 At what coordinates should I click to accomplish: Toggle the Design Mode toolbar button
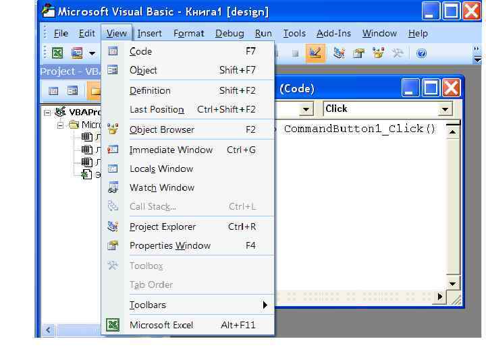pyautogui.click(x=315, y=53)
